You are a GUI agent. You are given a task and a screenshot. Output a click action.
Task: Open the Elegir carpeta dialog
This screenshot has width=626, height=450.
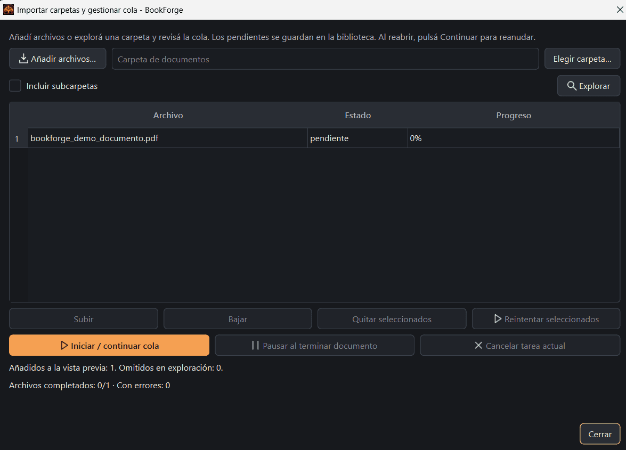[582, 59]
